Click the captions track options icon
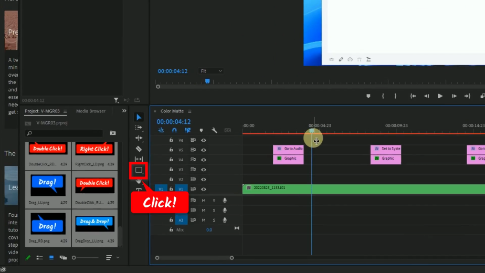 [228, 130]
